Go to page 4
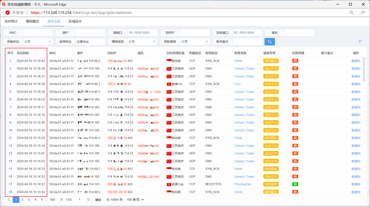370x207 pixels. pyautogui.click(x=35, y=199)
